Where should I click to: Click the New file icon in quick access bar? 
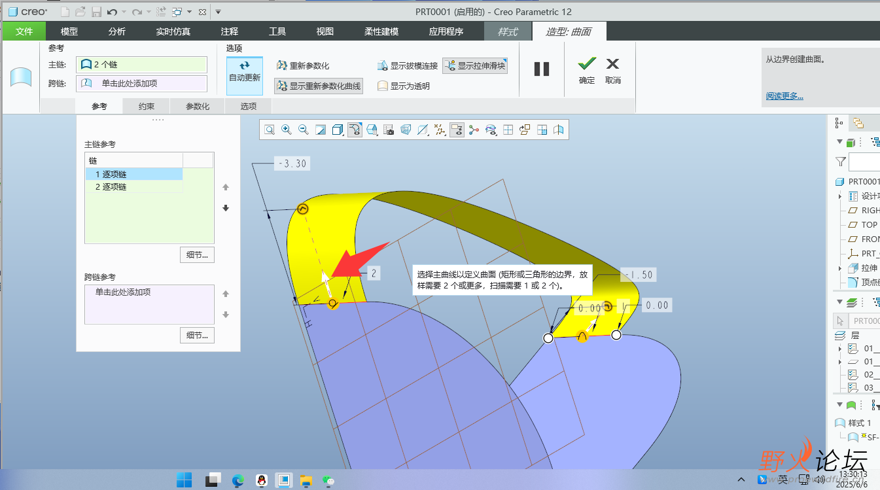click(x=65, y=12)
